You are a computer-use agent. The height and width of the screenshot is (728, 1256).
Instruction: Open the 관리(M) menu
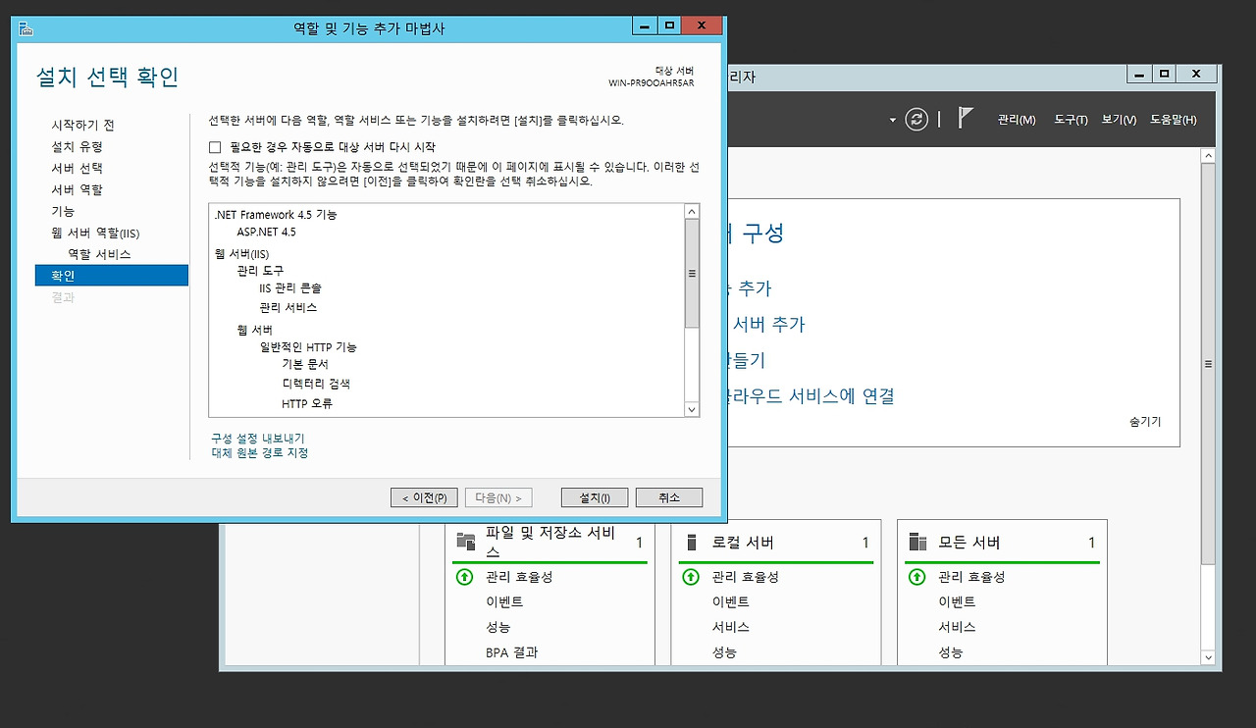click(1016, 120)
